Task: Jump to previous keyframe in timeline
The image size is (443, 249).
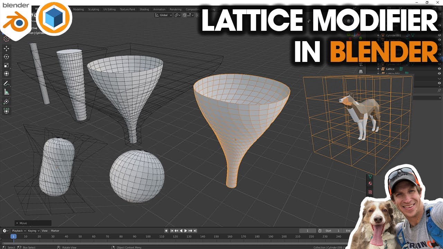Action: (177, 231)
